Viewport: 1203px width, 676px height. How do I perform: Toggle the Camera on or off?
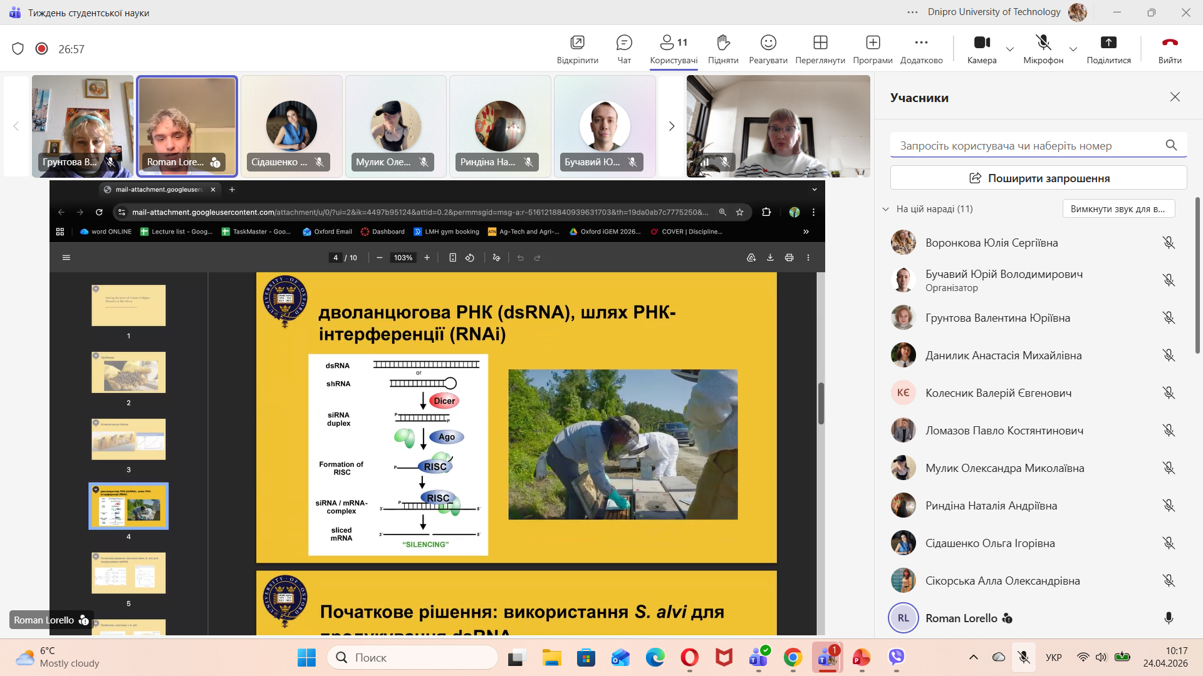pyautogui.click(x=981, y=43)
